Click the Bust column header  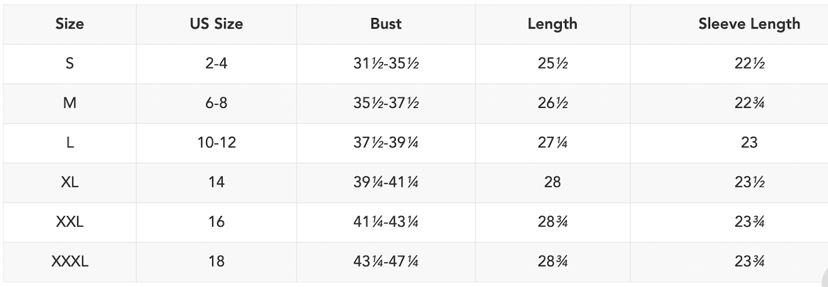[385, 25]
